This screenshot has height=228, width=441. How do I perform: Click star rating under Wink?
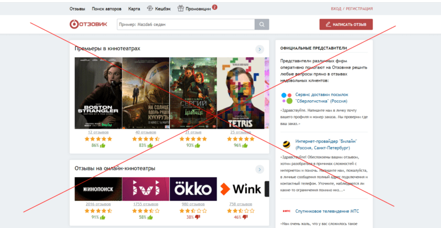pyautogui.click(x=241, y=210)
